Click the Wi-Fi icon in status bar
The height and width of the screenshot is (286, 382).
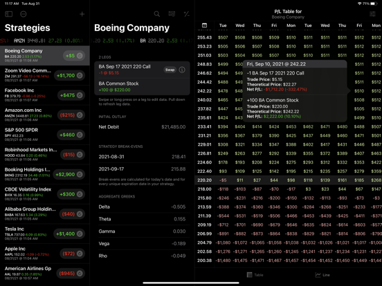(x=359, y=3)
